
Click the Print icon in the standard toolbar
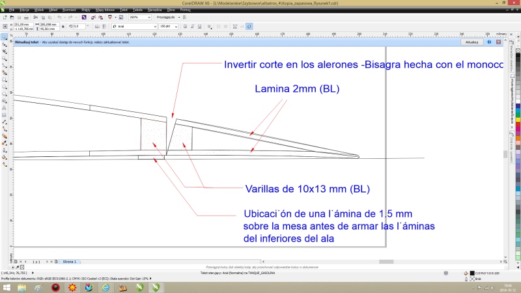coord(27,18)
